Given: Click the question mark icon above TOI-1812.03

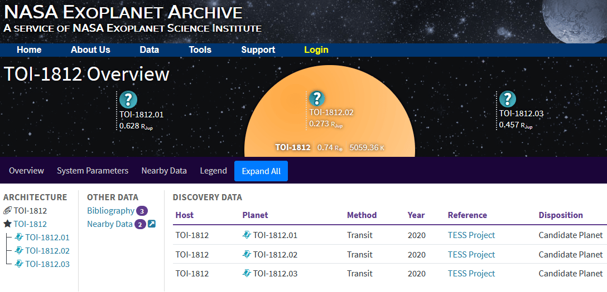Looking at the screenshot, I should point(508,99).
